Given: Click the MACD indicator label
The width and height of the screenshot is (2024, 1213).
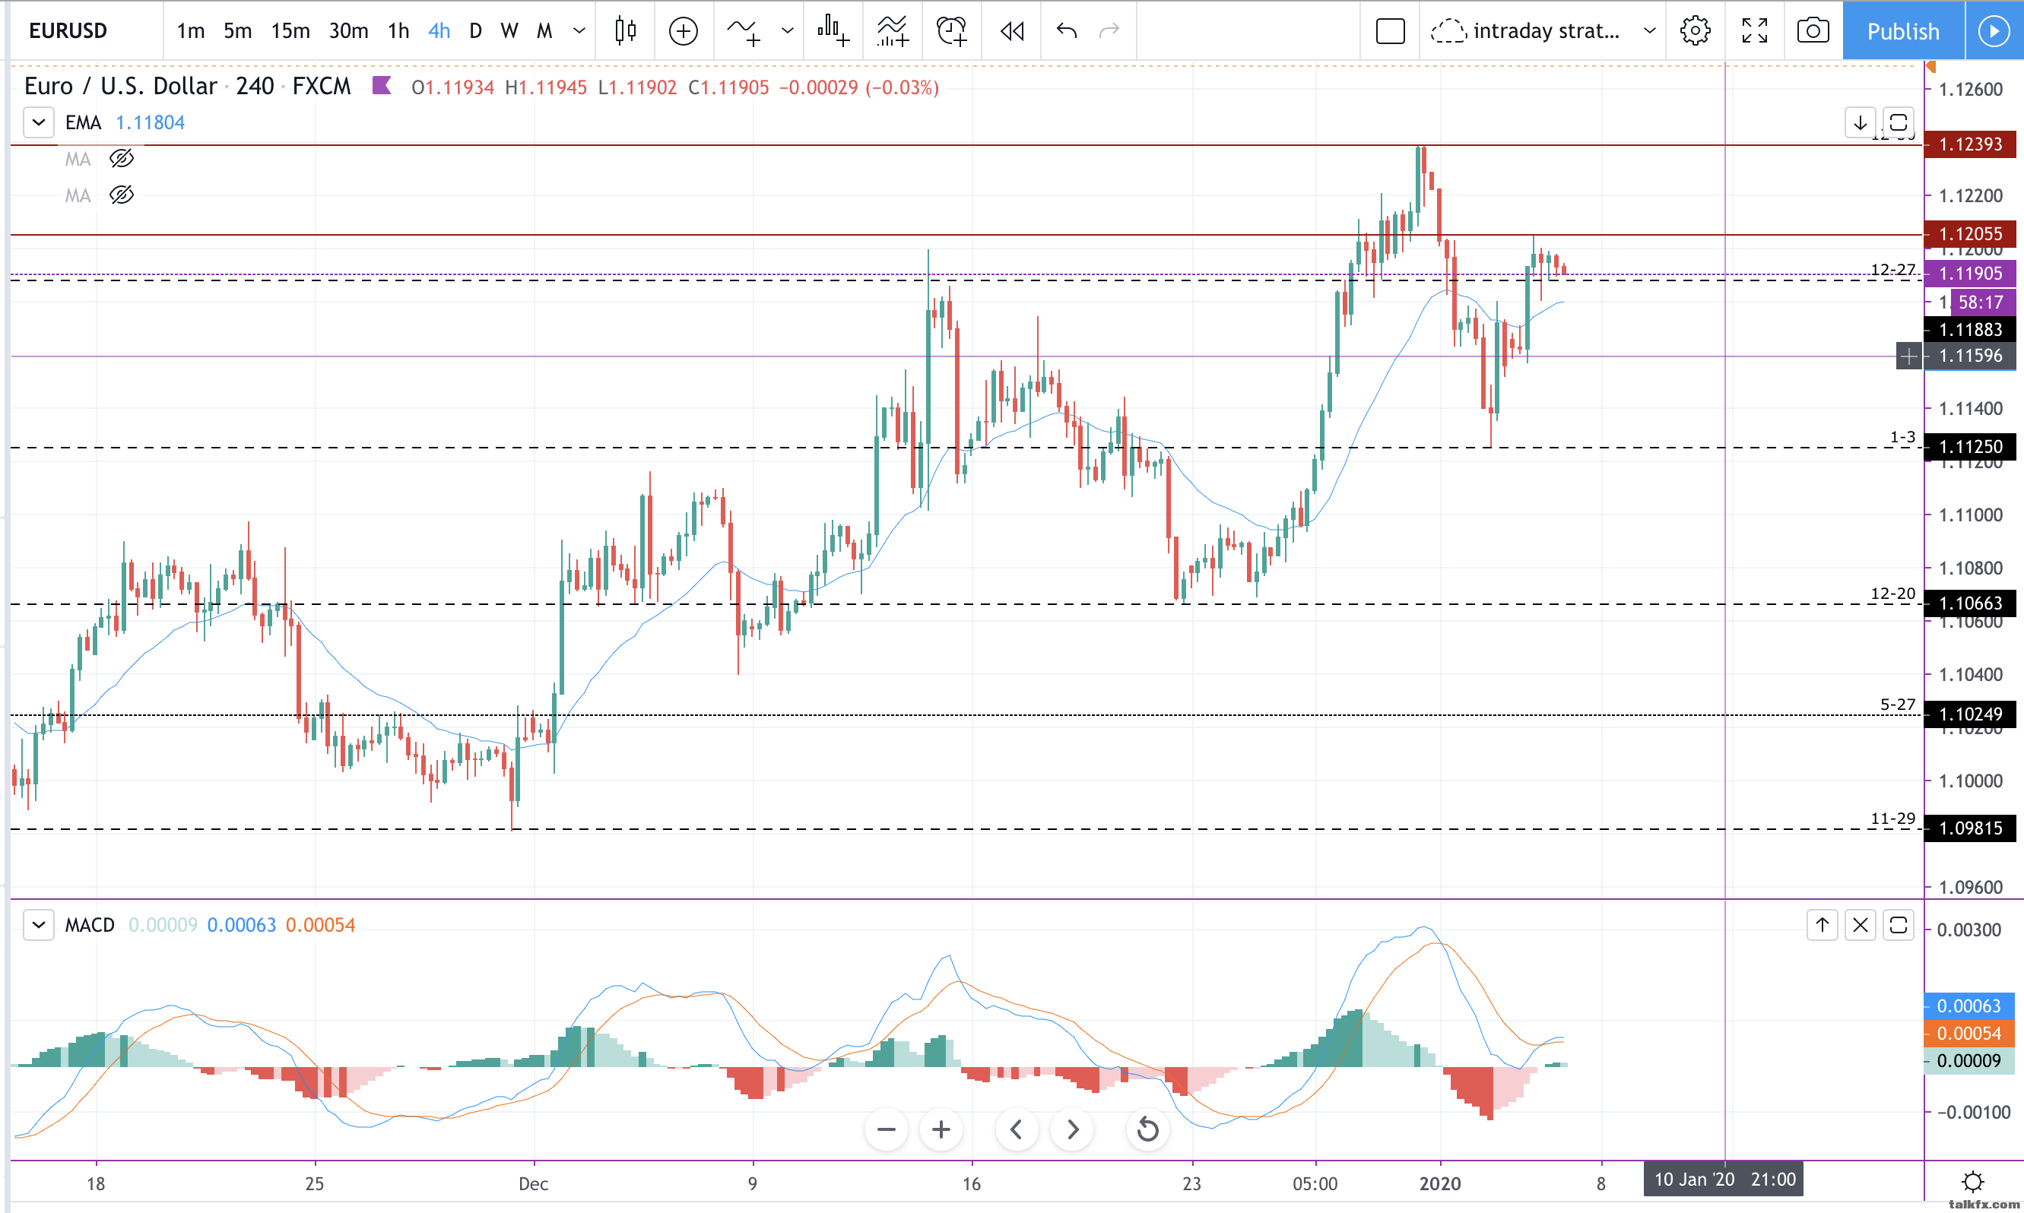Looking at the screenshot, I should click(90, 925).
